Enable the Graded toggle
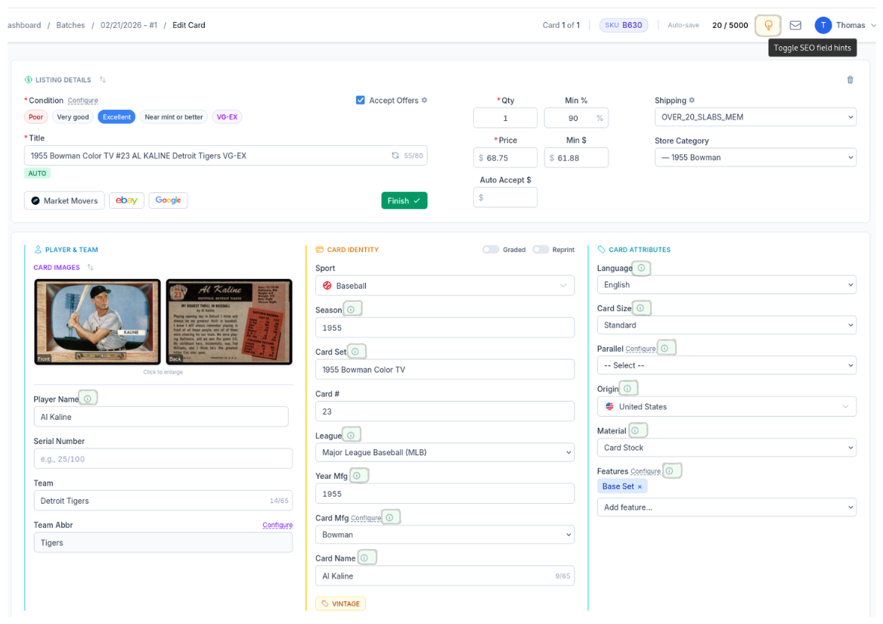The image size is (883, 624). click(491, 250)
